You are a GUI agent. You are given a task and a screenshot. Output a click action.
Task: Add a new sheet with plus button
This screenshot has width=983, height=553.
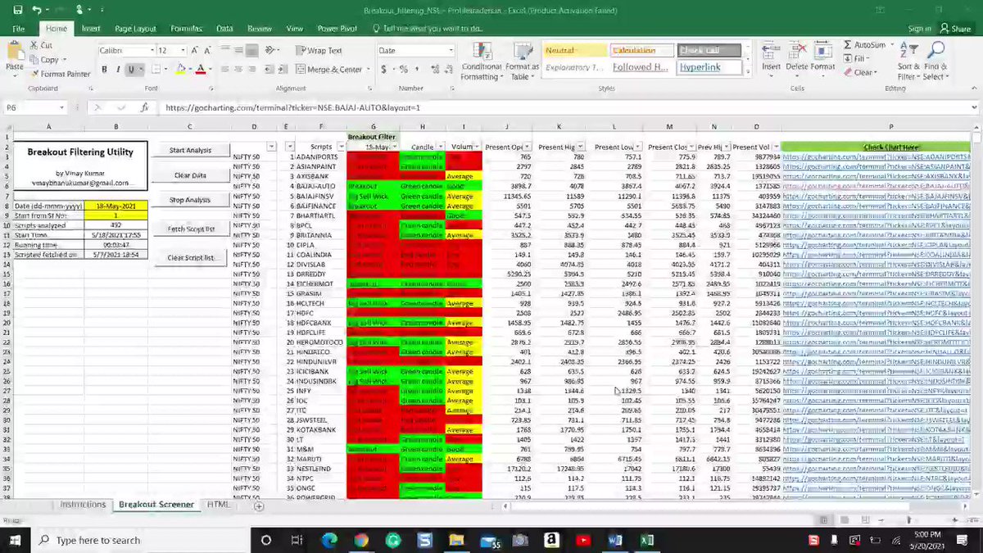259,505
